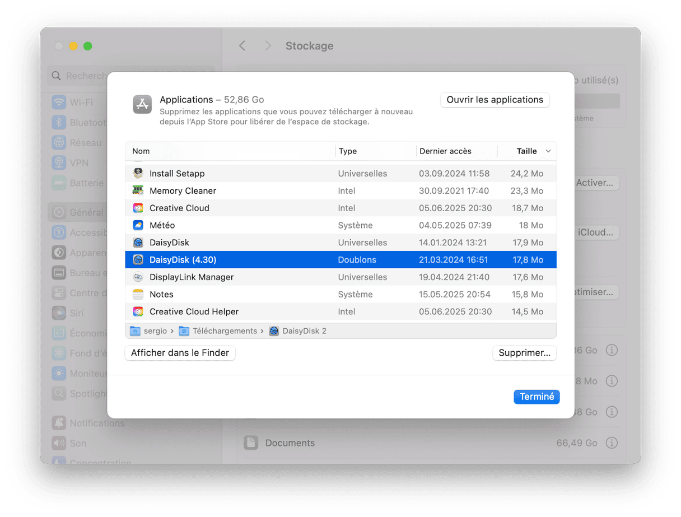Image resolution: width=681 pixels, height=517 pixels.
Task: Click the DaisyDisk Universelles row icon
Action: (138, 243)
